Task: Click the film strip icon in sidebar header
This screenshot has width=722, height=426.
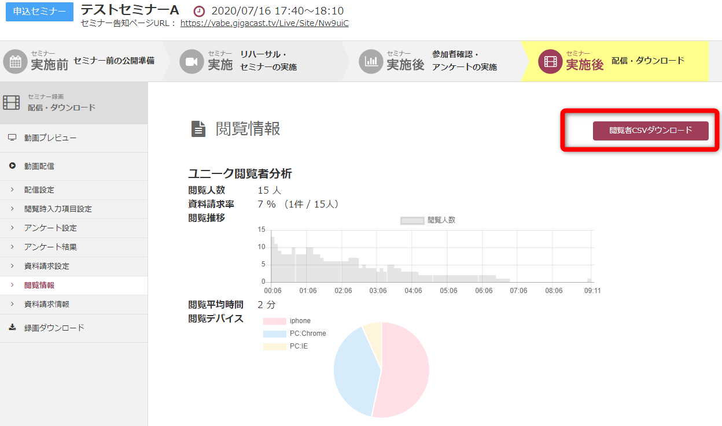Action: [12, 102]
